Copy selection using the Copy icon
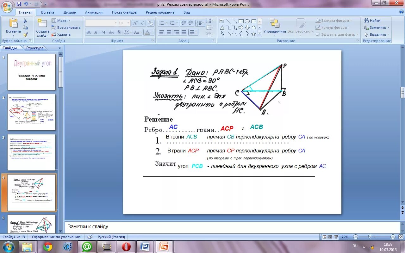 tap(25, 28)
